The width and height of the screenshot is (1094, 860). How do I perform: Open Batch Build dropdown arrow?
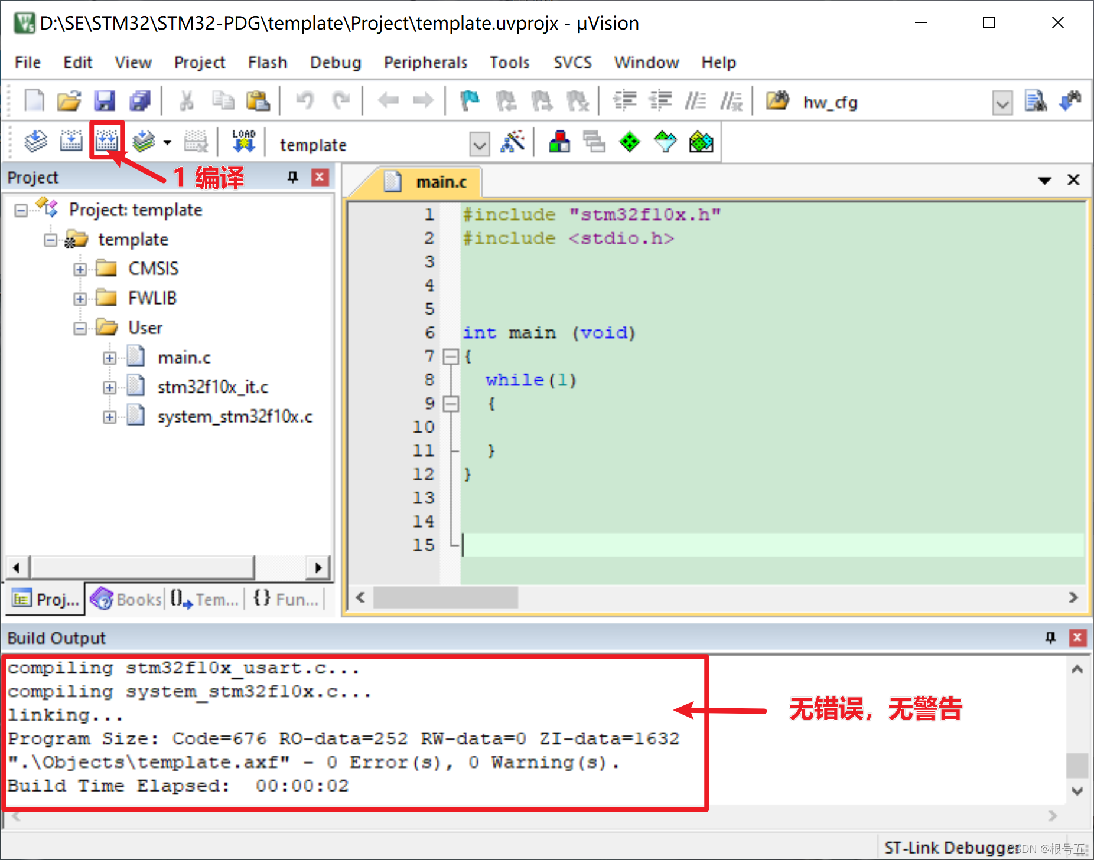point(168,142)
